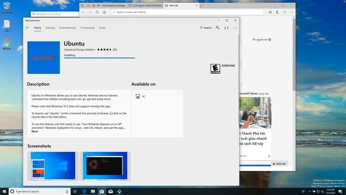Open Microsoft Edge from the taskbar
346x195 pixels.
pyautogui.click(x=84, y=191)
